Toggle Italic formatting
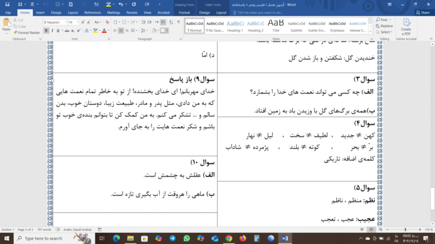This screenshot has height=244, width=435. pos(52,31)
